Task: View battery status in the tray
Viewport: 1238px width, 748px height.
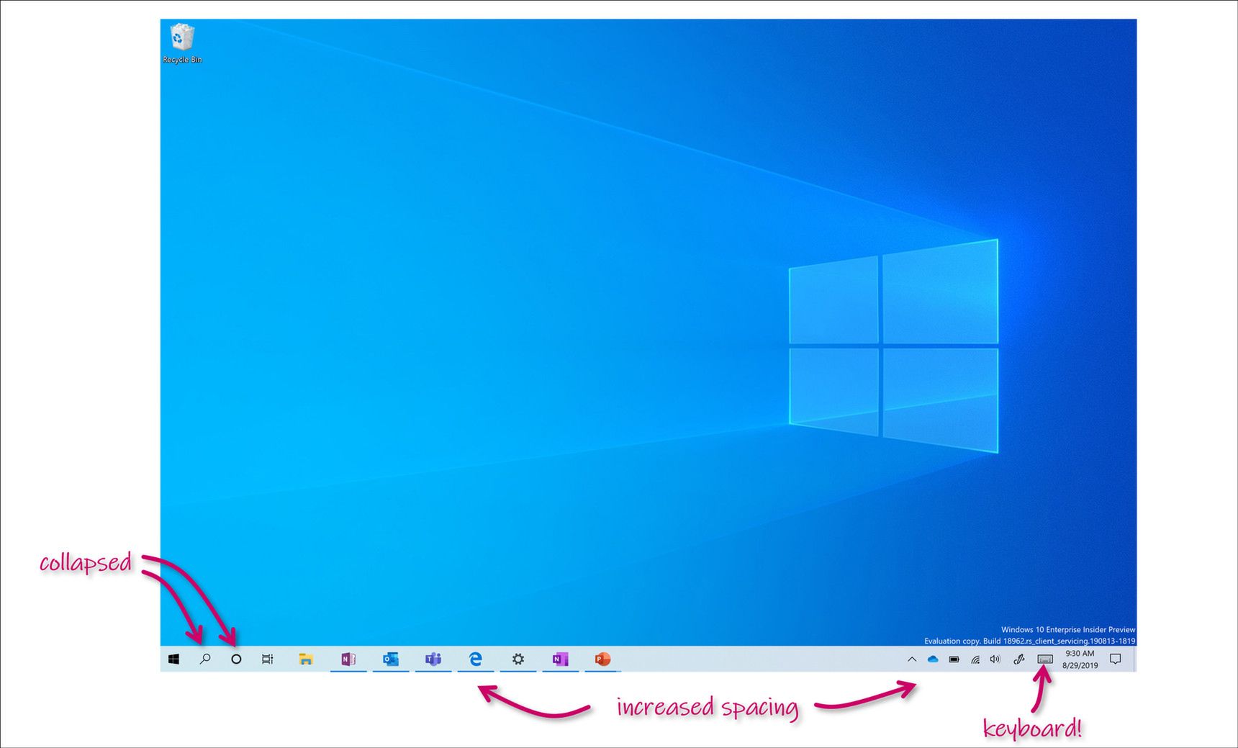Action: pyautogui.click(x=954, y=659)
